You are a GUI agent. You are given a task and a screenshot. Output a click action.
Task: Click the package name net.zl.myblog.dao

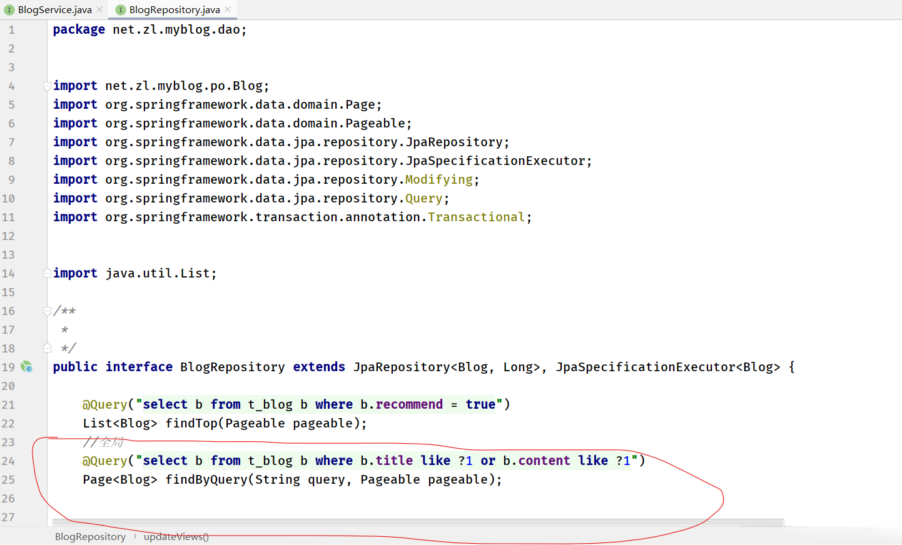click(177, 29)
